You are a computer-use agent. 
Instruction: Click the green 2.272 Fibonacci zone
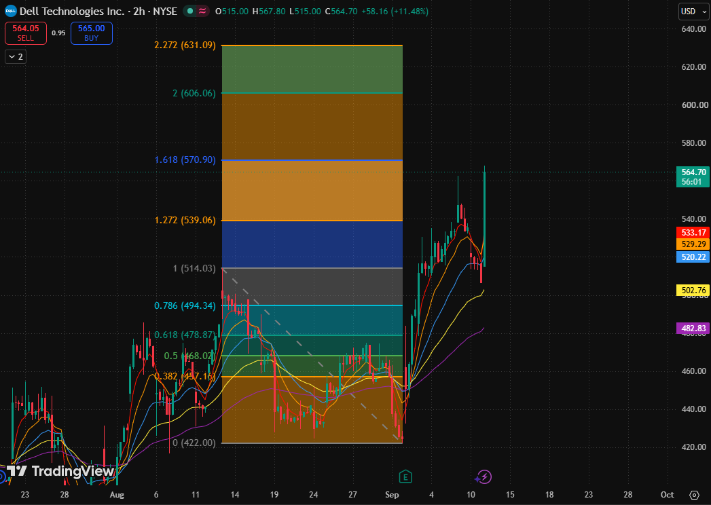[x=312, y=69]
